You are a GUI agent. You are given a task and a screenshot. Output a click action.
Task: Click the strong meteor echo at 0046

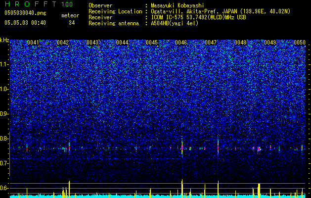click(x=182, y=148)
